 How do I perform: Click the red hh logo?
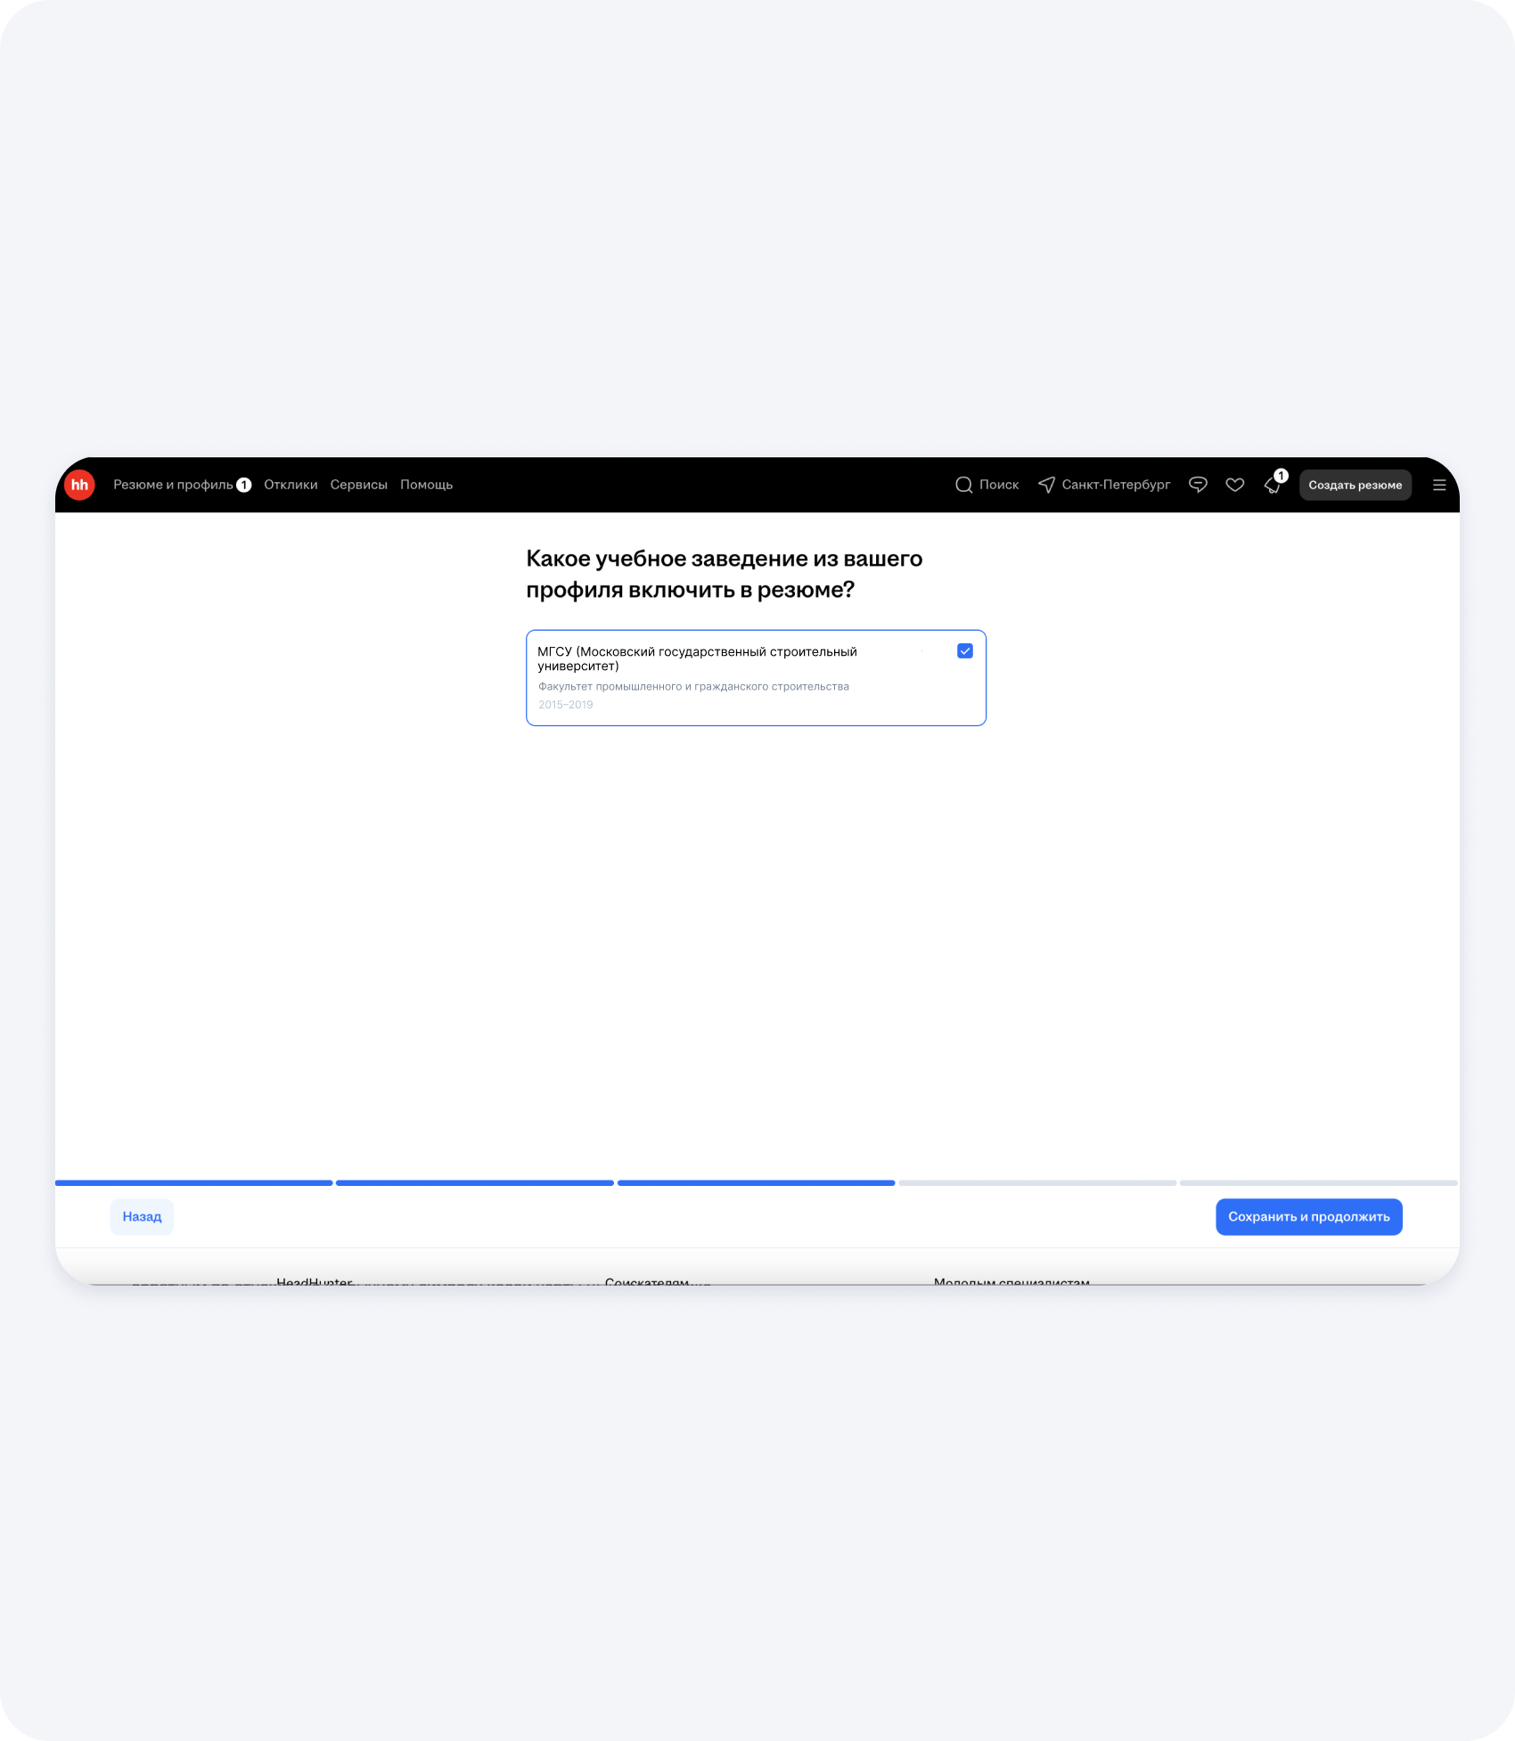pos(79,485)
